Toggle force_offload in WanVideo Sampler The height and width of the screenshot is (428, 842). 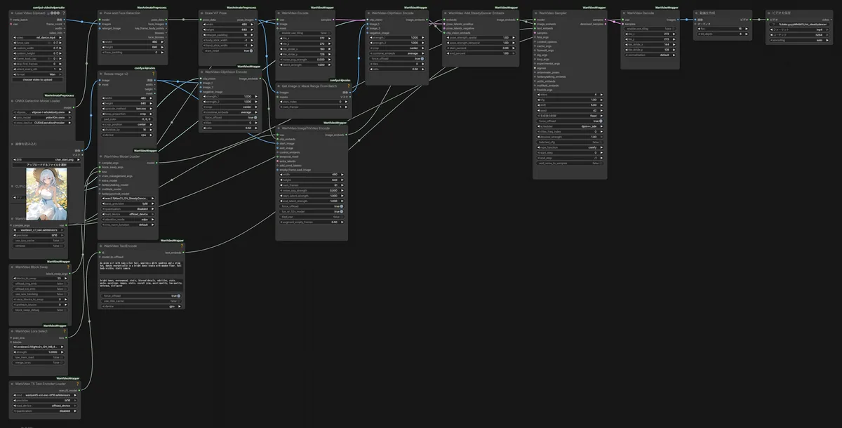570,121
